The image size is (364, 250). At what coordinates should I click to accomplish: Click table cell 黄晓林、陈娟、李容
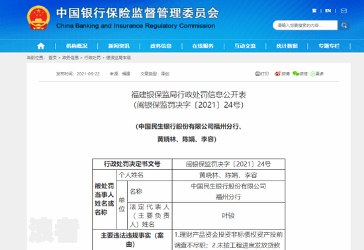tap(228, 175)
